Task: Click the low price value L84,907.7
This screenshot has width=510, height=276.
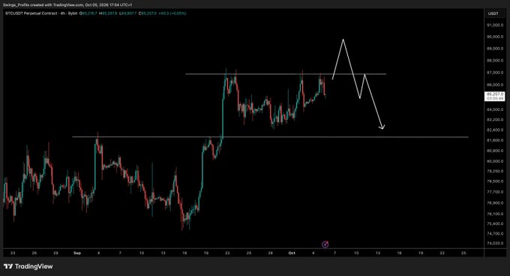Action: click(x=128, y=13)
